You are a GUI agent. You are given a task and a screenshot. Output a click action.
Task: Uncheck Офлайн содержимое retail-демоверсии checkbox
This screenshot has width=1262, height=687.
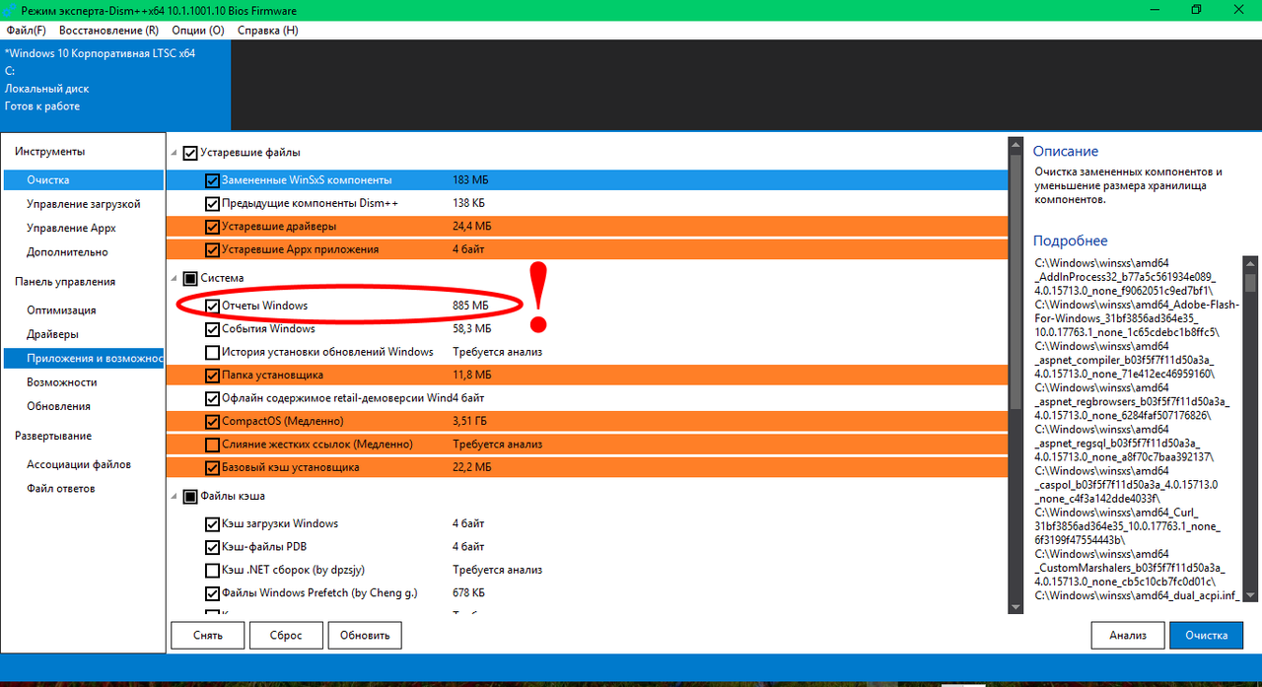tap(212, 398)
